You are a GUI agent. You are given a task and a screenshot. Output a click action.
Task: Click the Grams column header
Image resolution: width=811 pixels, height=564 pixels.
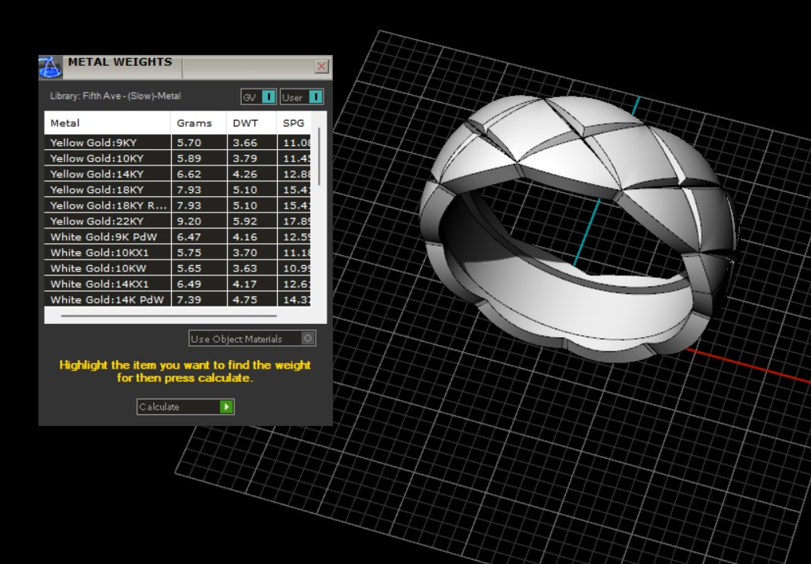[199, 123]
